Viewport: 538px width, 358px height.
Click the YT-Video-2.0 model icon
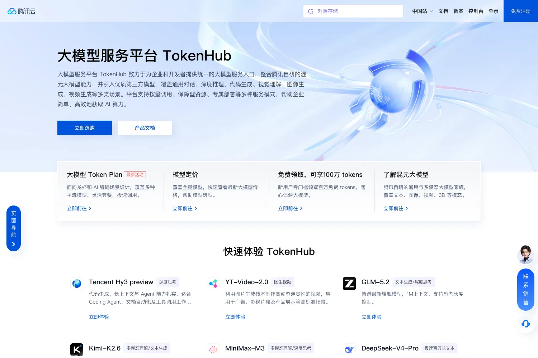213,284
